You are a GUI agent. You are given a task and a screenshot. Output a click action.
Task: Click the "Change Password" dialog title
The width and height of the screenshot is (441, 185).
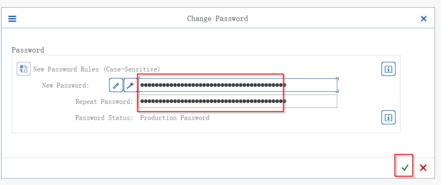(217, 19)
